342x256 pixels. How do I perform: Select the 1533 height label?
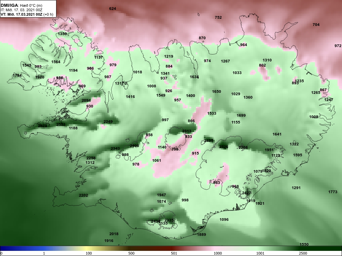click(212, 113)
